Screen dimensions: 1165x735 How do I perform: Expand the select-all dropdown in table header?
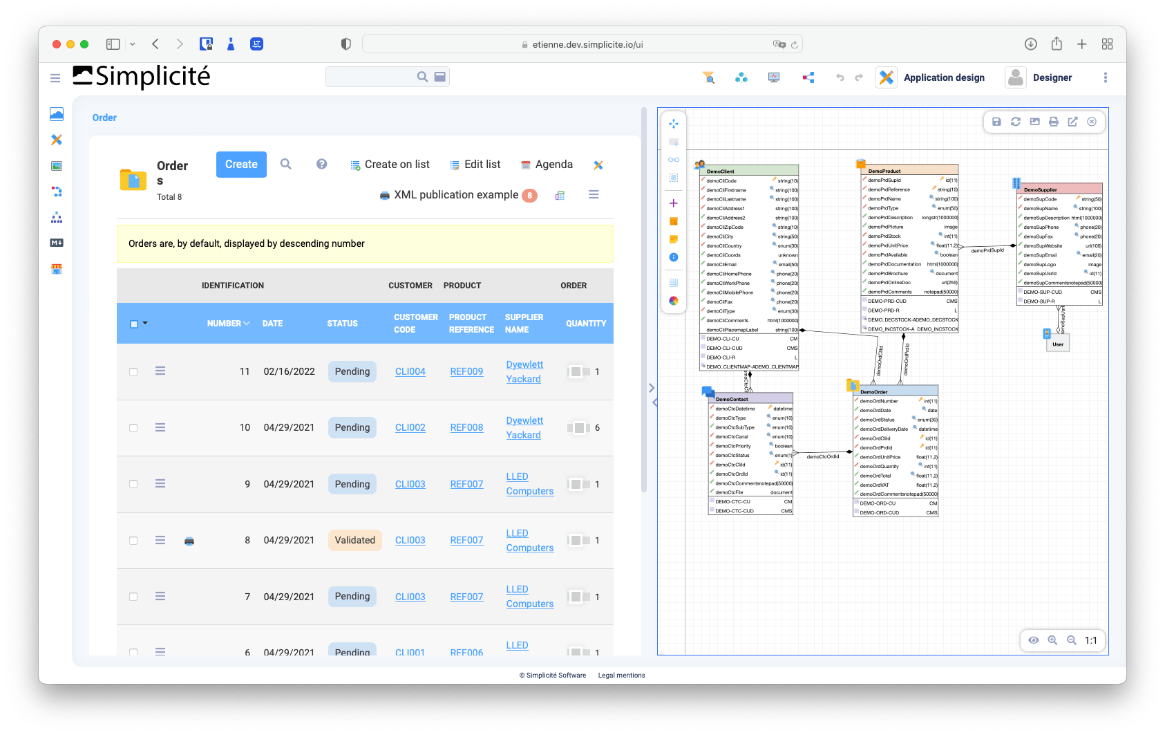145,323
